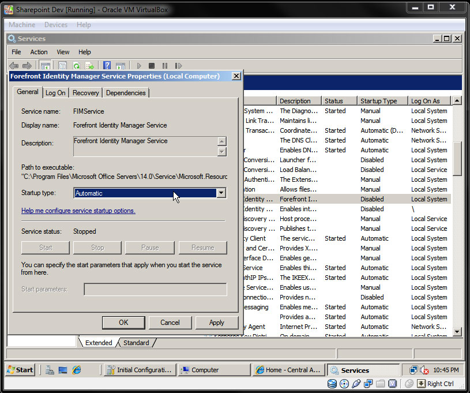This screenshot has height=393, width=470.
Task: Switch to Home - Central Admin taskbar item
Action: tap(288, 370)
